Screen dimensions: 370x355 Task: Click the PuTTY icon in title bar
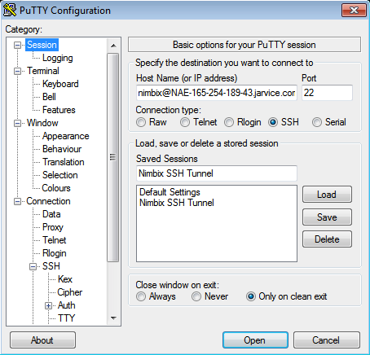pos(10,10)
